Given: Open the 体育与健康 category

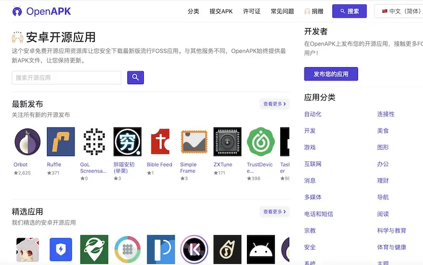Looking at the screenshot, I should (x=392, y=247).
